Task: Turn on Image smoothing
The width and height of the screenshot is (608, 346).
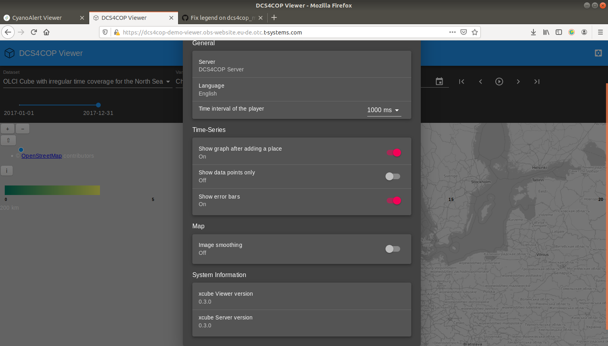Action: point(389,249)
